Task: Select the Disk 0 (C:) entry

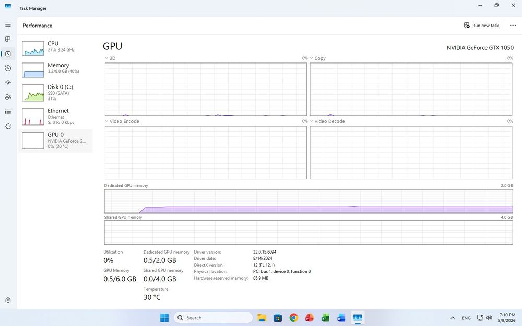Action: [56, 92]
